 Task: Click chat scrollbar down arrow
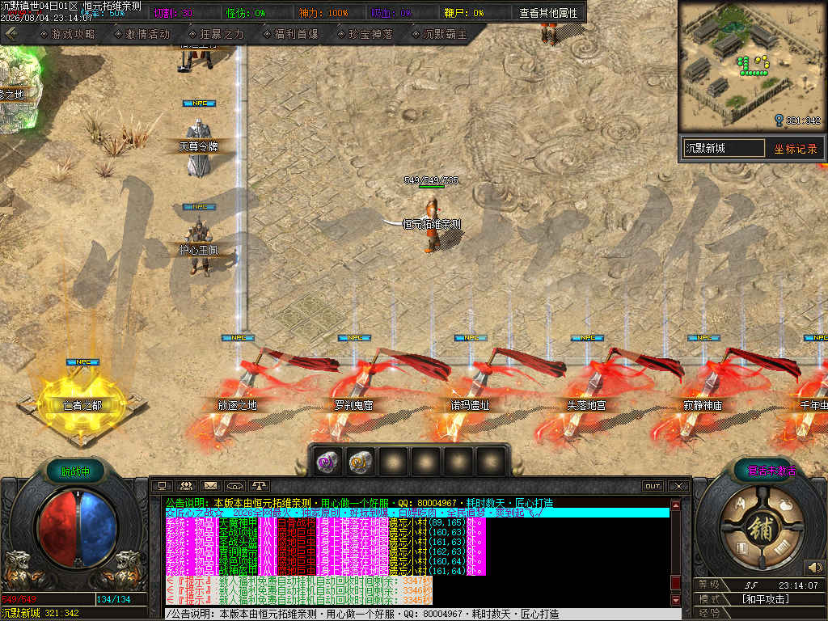point(675,600)
